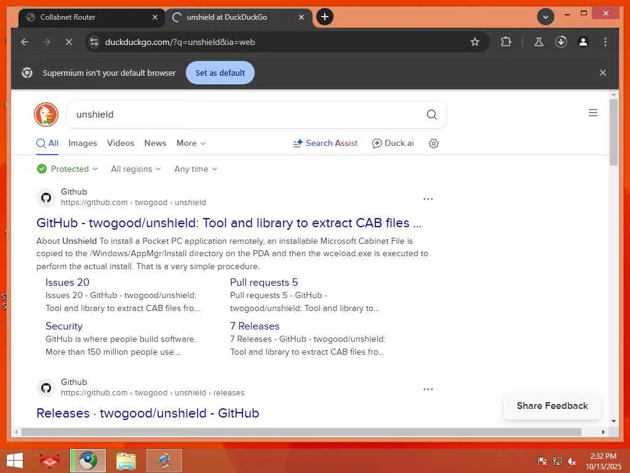Close the Collabnet Router tab

154,17
